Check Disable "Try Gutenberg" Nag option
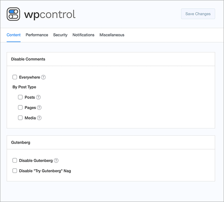This screenshot has height=202, width=224. (15, 171)
